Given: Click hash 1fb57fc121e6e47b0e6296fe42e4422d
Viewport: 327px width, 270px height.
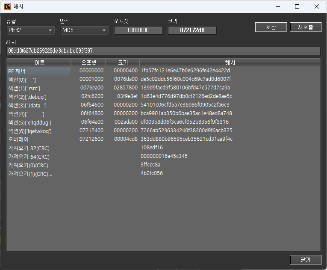Looking at the screenshot, I should 185,71.
